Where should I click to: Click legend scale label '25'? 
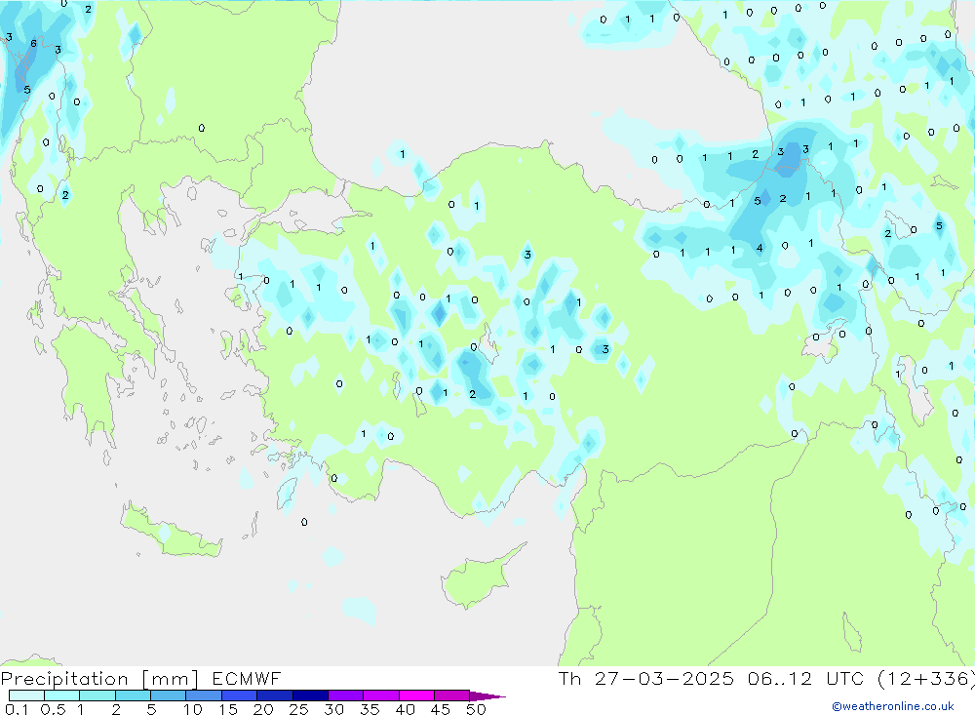(298, 709)
